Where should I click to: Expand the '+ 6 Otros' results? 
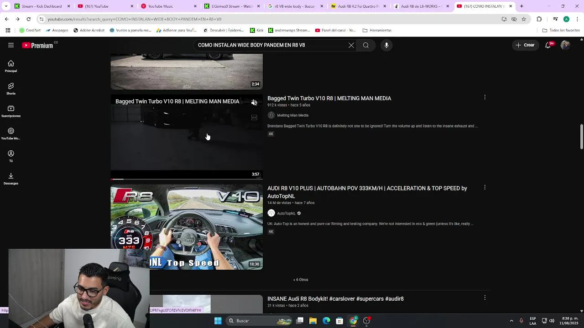tap(301, 280)
